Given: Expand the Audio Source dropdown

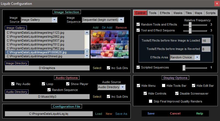Looking at the screenshot, I should pos(122,87).
